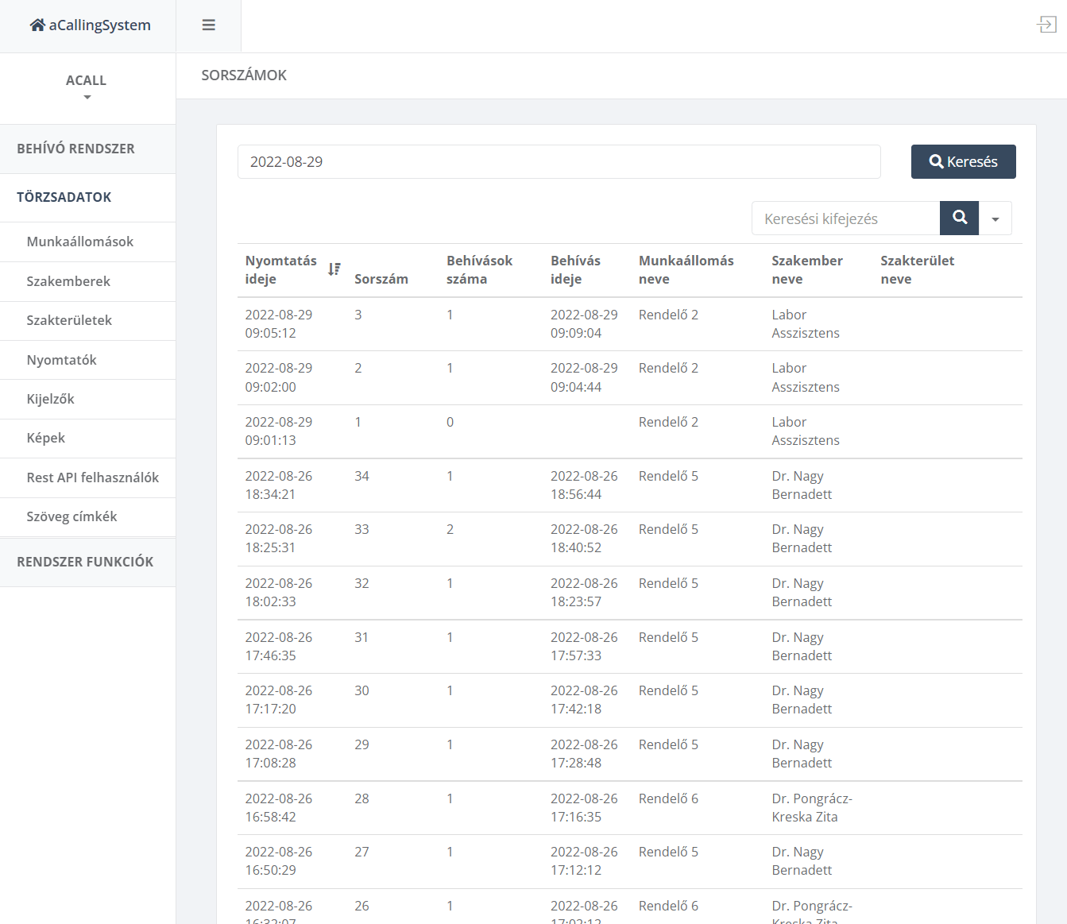This screenshot has width=1067, height=924.
Task: Click Sorszám 30 cell
Action: coord(361,690)
